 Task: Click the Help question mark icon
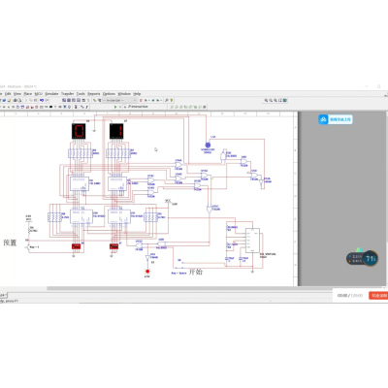172,100
